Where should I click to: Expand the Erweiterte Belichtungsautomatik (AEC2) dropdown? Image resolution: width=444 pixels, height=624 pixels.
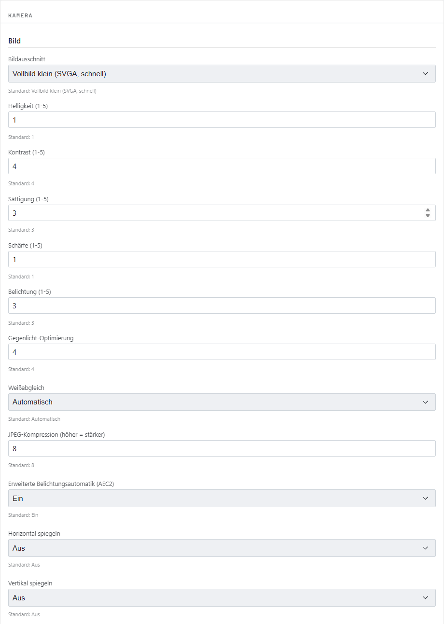coord(222,499)
